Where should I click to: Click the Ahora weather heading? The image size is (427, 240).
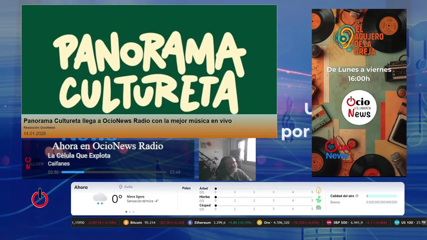point(81,187)
